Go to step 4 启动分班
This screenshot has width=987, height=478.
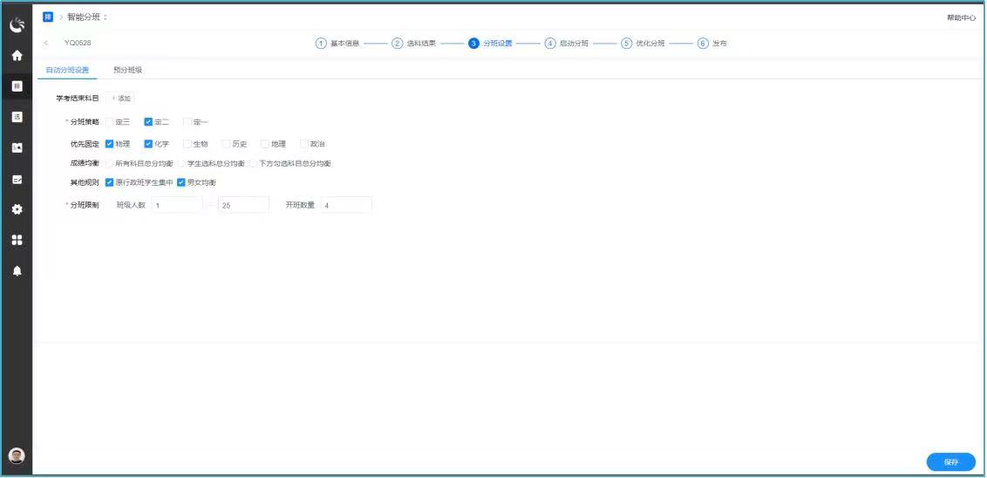[567, 44]
